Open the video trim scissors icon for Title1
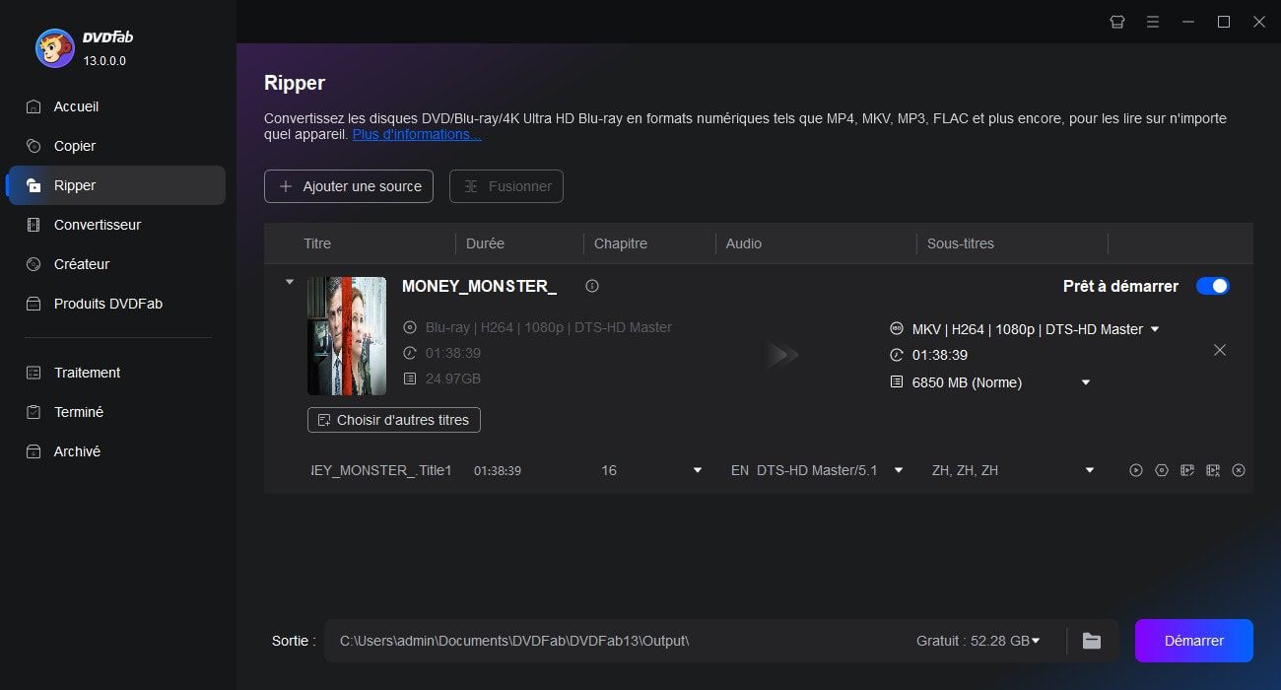The width and height of the screenshot is (1281, 690). click(x=1213, y=470)
